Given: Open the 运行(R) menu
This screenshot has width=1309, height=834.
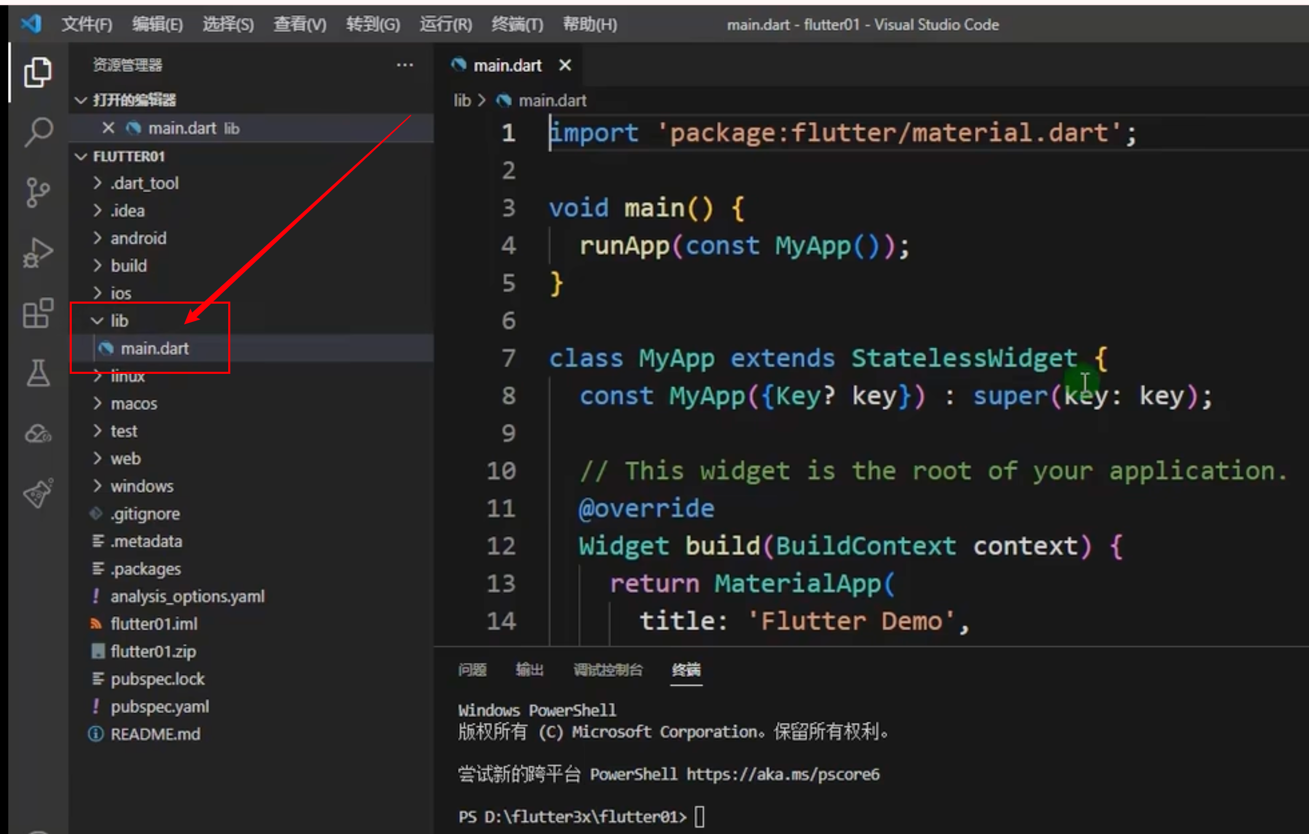Looking at the screenshot, I should [446, 24].
